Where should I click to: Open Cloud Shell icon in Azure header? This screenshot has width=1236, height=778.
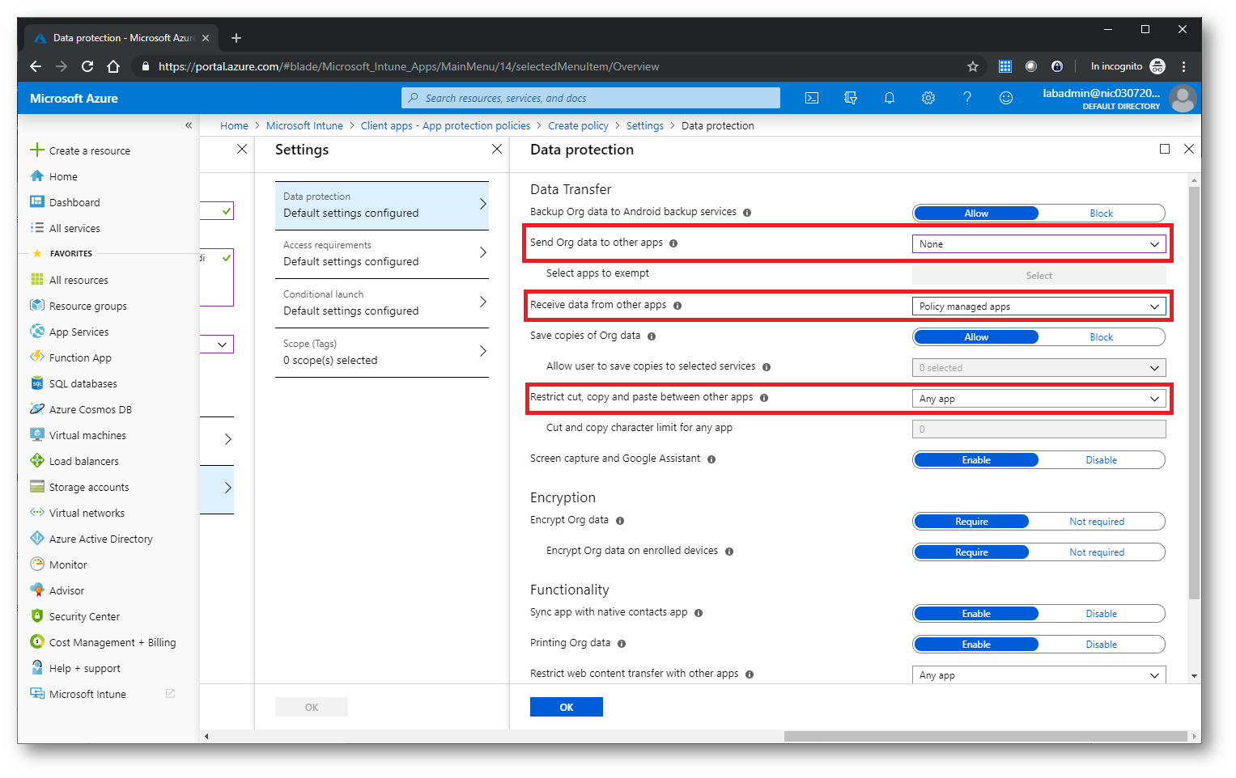(x=812, y=98)
